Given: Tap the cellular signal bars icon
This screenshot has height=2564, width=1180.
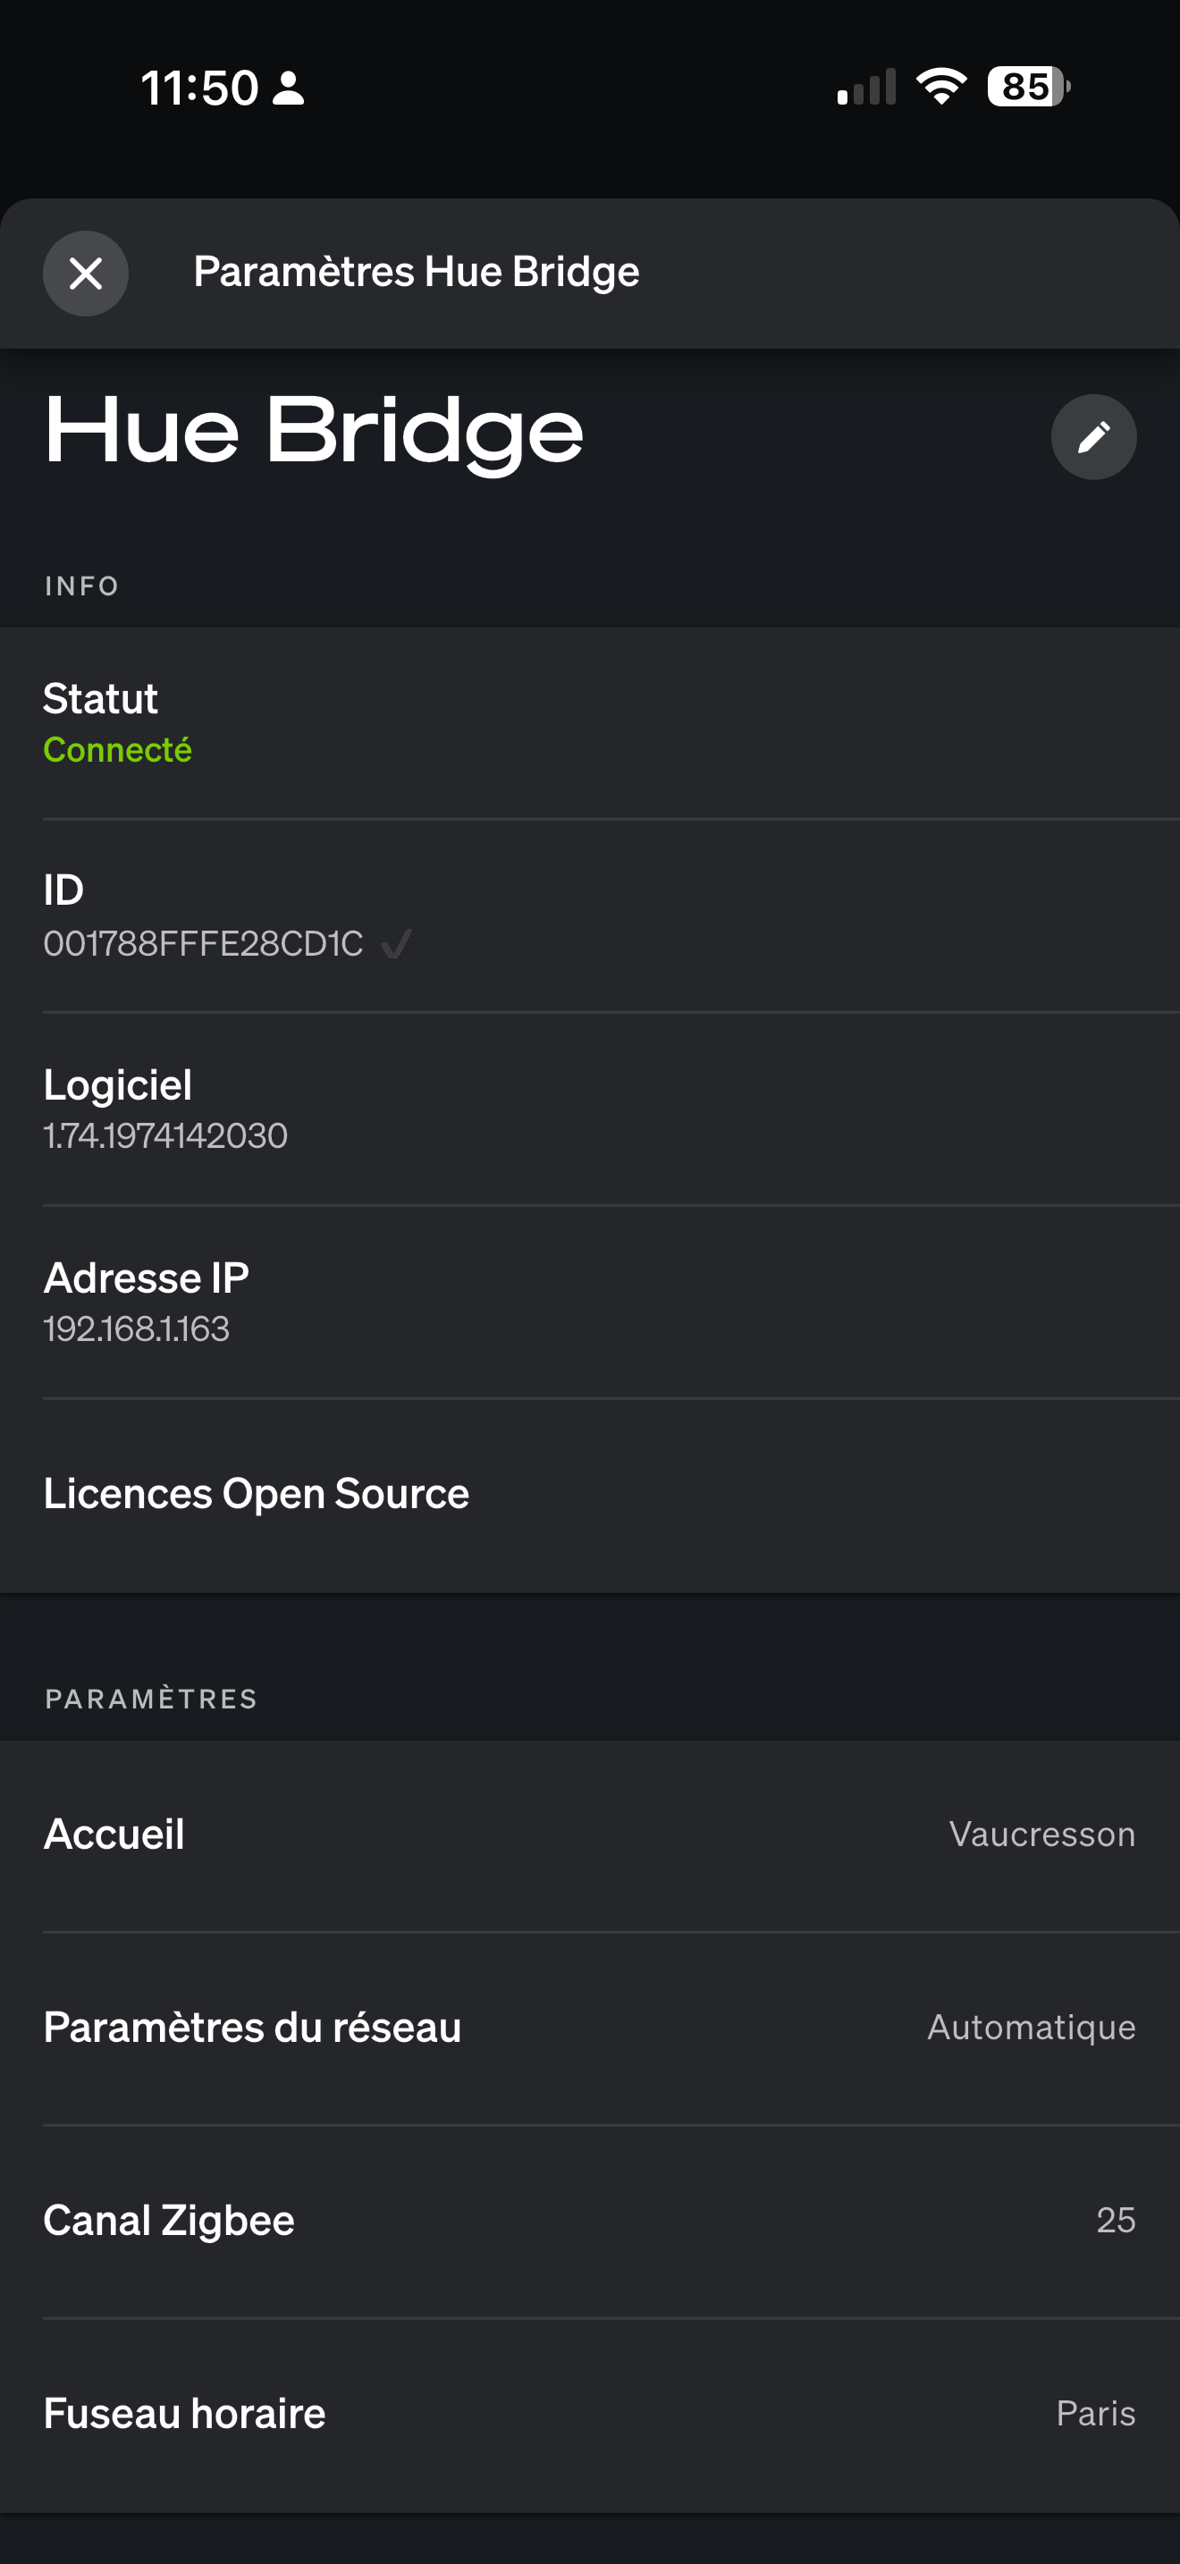Looking at the screenshot, I should (x=866, y=87).
